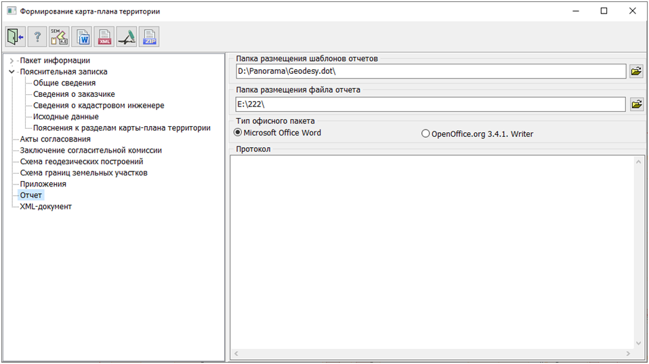Click the SEM semantics toolbar icon

tap(60, 37)
